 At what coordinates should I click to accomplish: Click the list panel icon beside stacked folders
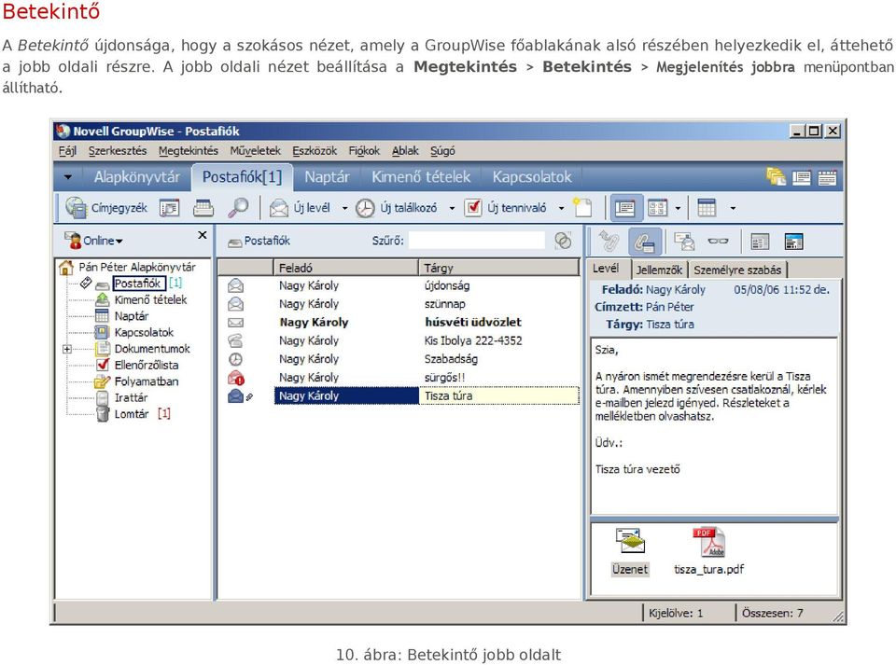[x=801, y=178]
